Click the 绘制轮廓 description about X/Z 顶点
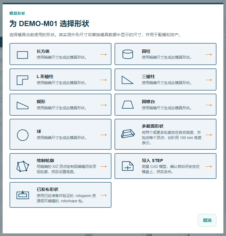Viewport: 226px width, 236px height. click(66, 169)
